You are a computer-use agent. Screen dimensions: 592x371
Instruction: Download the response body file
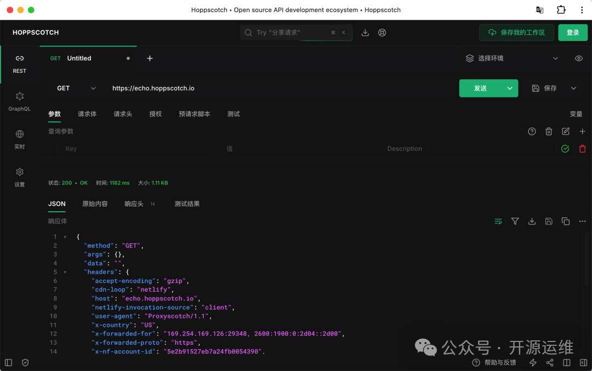pyautogui.click(x=532, y=222)
